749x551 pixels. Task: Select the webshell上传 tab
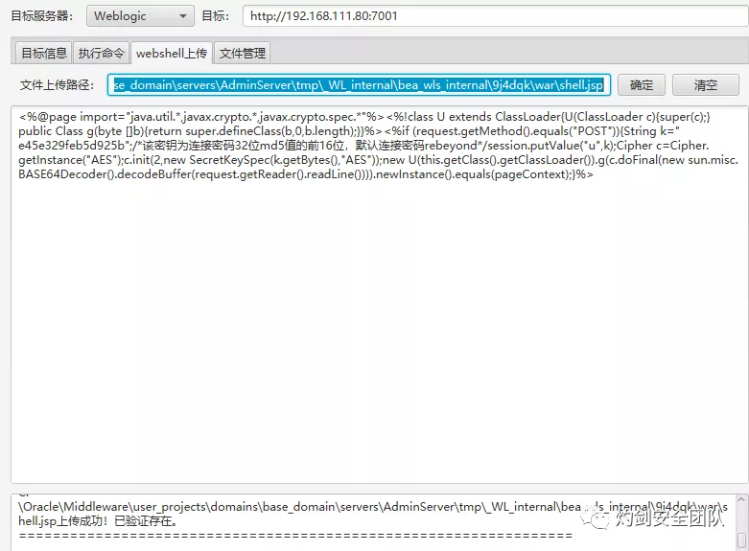(172, 53)
